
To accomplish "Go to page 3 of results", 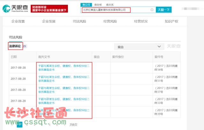I will click(x=34, y=125).
